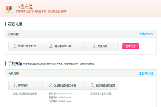Select step 3 充值成功
Viewport: 161px width, 107px height.
point(101,46)
